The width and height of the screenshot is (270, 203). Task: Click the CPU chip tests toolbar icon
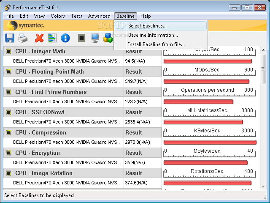(81, 38)
